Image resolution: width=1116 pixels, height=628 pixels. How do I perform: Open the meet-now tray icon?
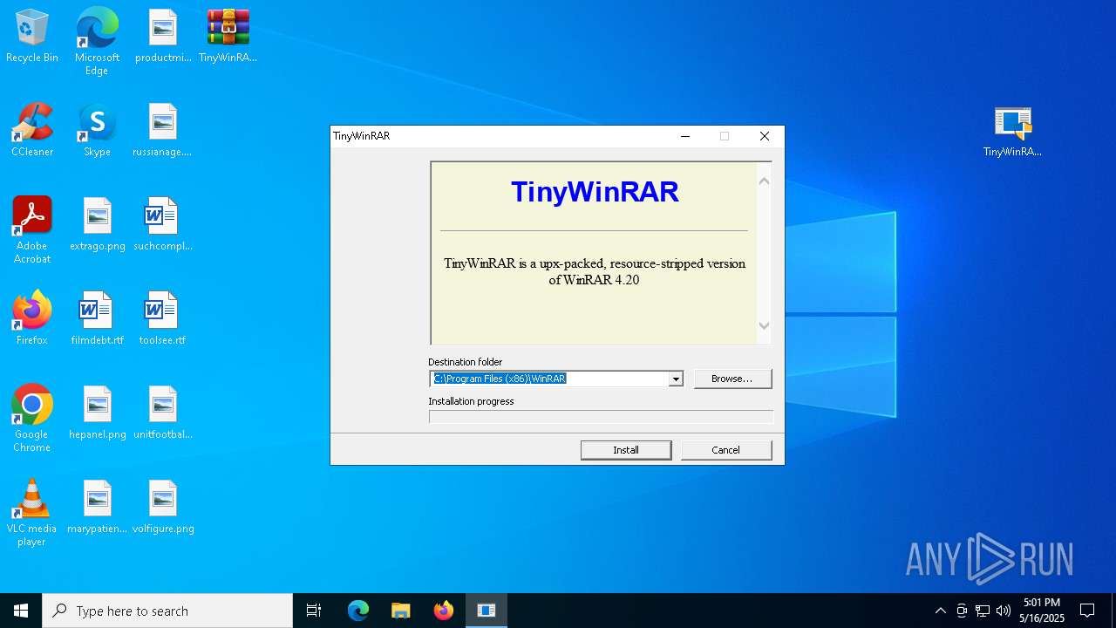tap(962, 611)
